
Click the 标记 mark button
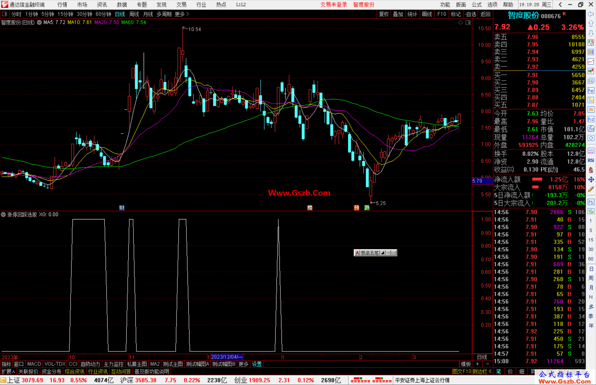pyautogui.click(x=456, y=14)
